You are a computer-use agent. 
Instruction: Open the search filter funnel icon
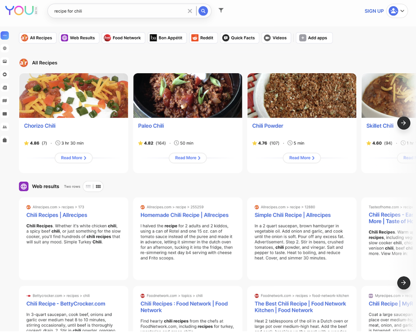pos(221,10)
